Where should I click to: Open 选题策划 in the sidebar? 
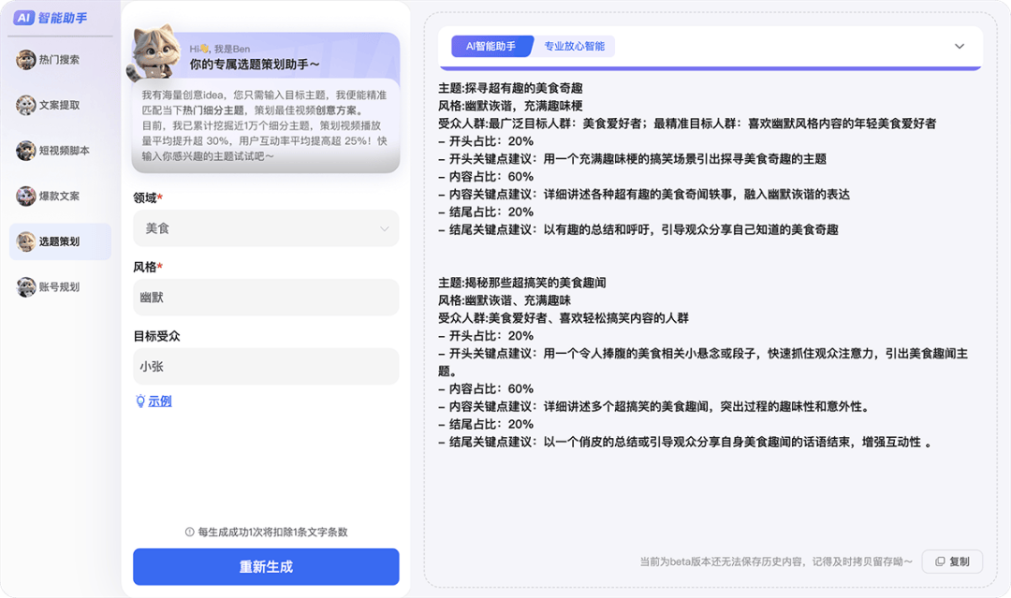[60, 241]
